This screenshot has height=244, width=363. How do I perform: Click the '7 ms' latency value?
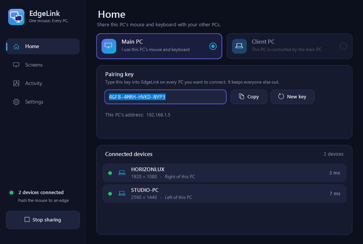click(x=335, y=194)
